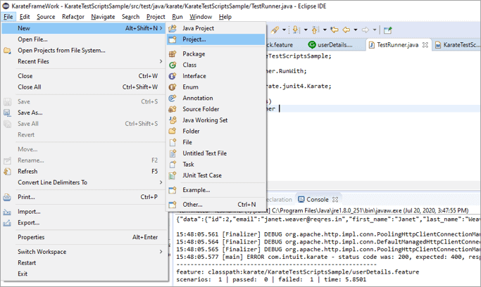Open the Run menu
Image resolution: width=481 pixels, height=287 pixels.
[177, 17]
